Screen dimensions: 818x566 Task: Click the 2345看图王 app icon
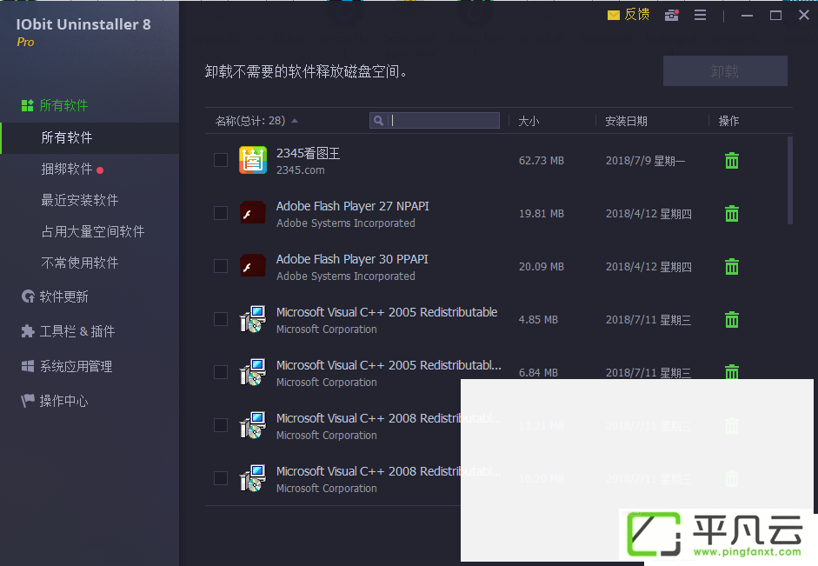click(253, 160)
